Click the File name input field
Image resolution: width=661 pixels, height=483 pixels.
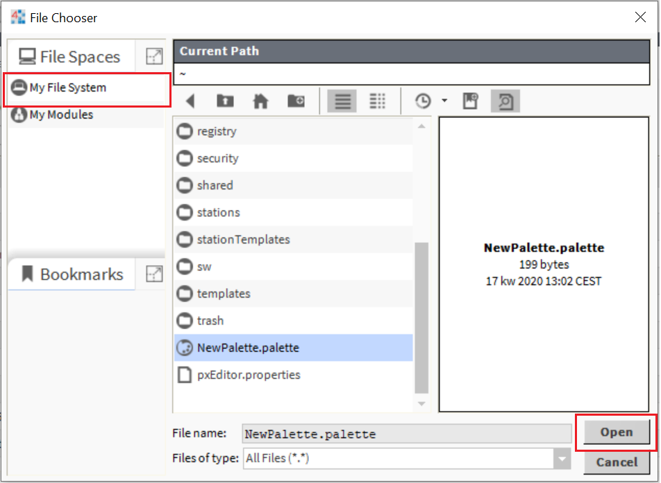406,434
